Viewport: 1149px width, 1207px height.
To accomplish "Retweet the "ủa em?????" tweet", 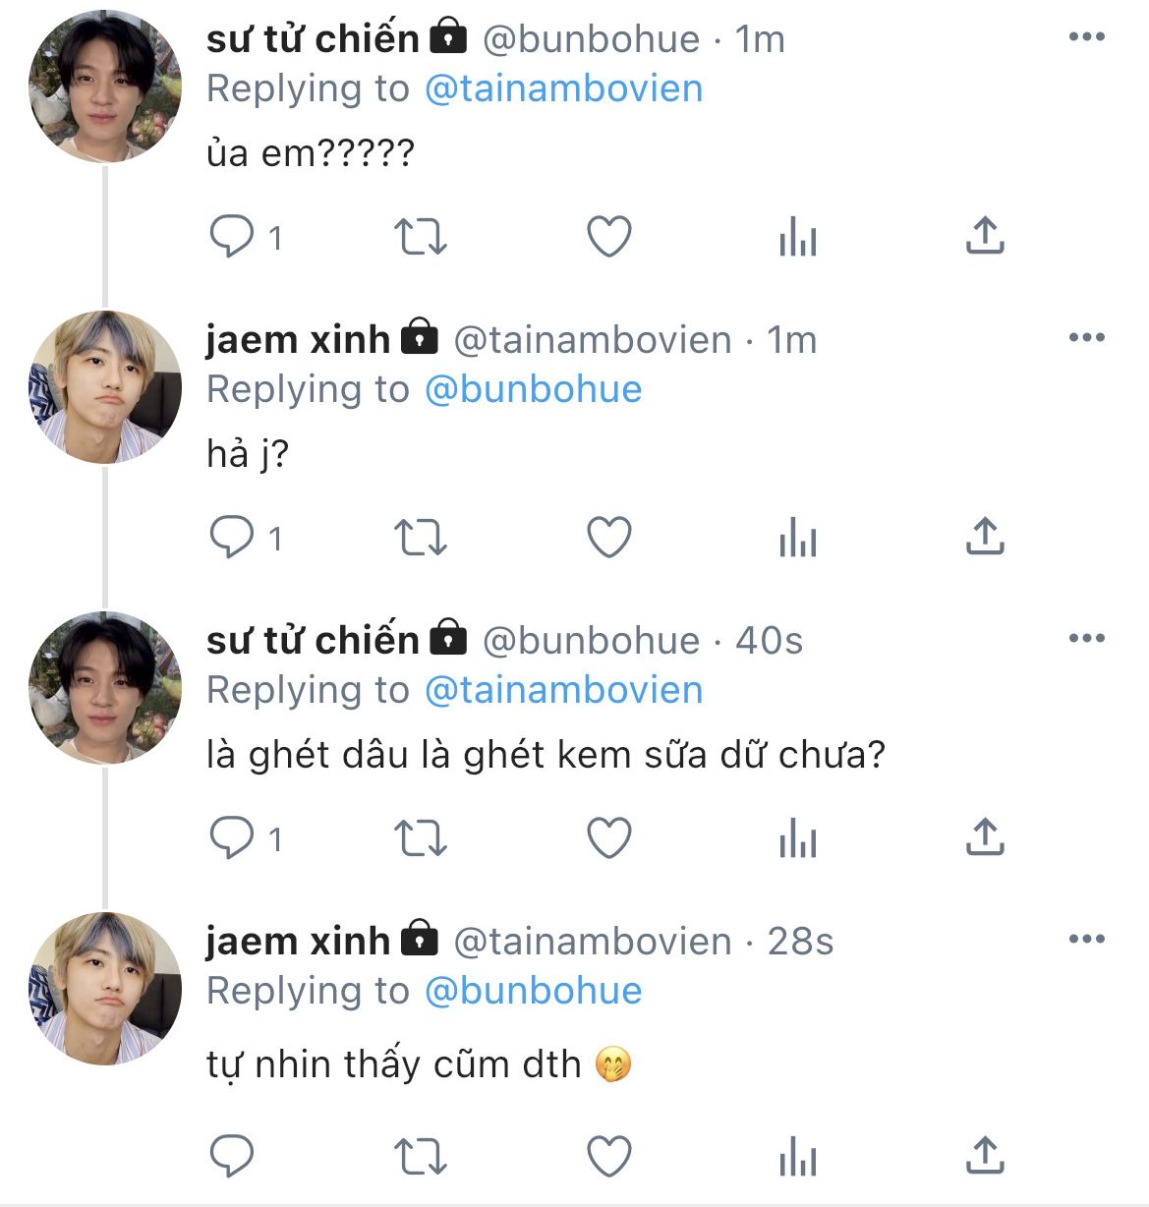I will (420, 237).
